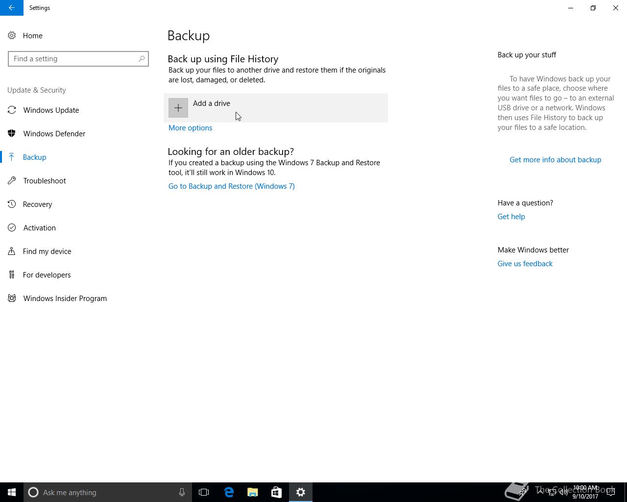Click the taskbar clock showing 10:00 AM
627x502 pixels.
coord(585,492)
